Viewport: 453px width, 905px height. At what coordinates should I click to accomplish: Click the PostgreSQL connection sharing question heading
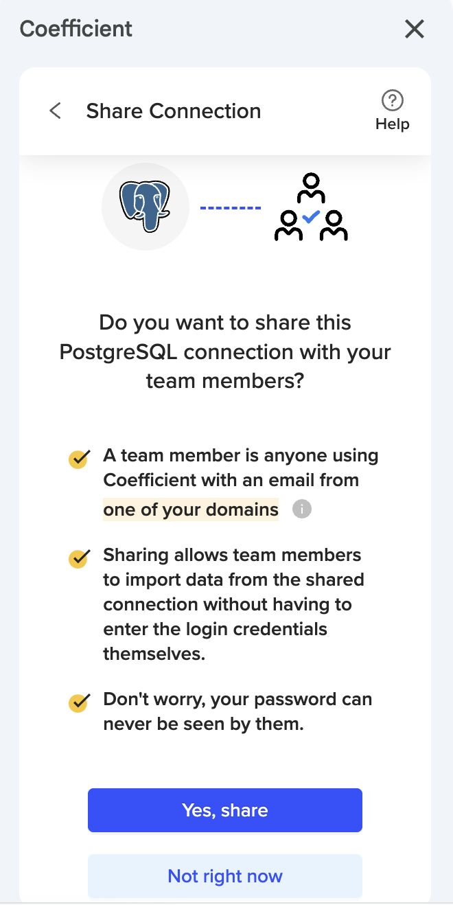(225, 352)
